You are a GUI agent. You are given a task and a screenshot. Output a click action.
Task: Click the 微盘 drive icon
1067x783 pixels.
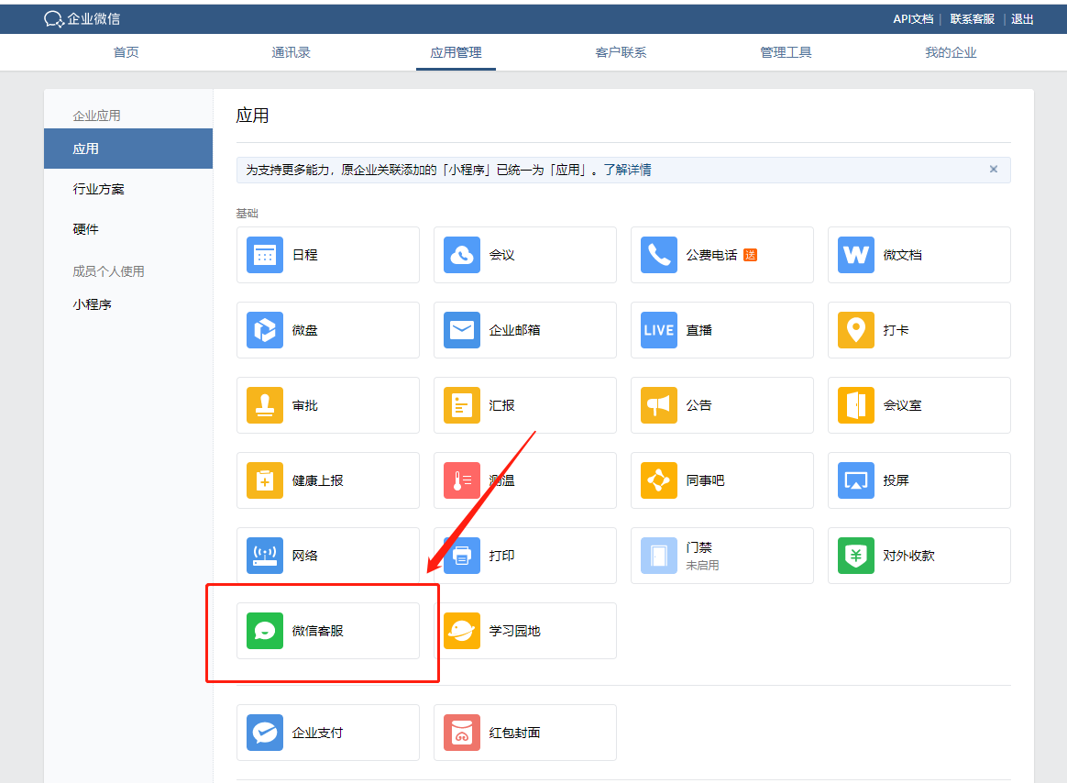pos(265,330)
